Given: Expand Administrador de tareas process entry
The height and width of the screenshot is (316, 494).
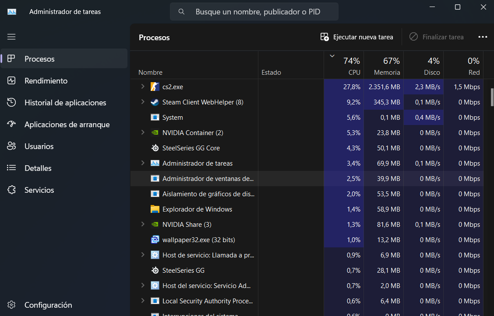Looking at the screenshot, I should [x=143, y=163].
